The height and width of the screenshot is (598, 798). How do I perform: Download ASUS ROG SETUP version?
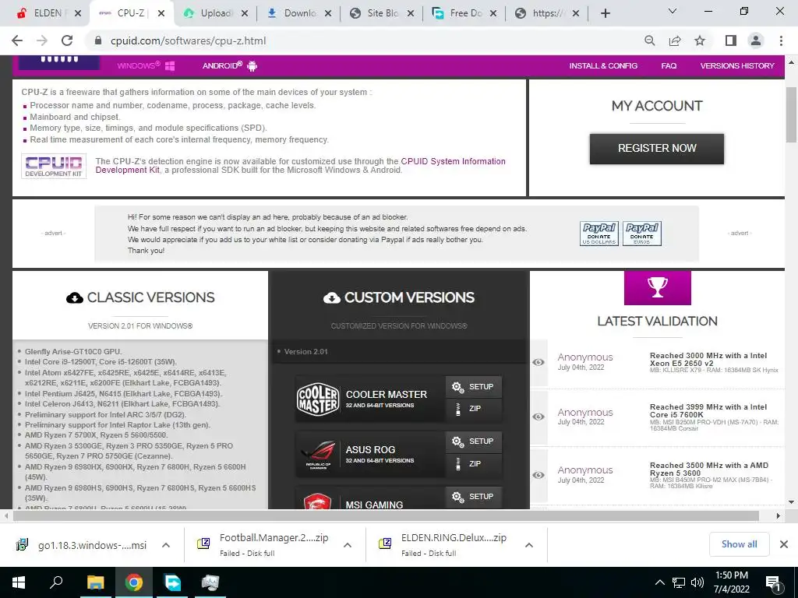coord(473,441)
